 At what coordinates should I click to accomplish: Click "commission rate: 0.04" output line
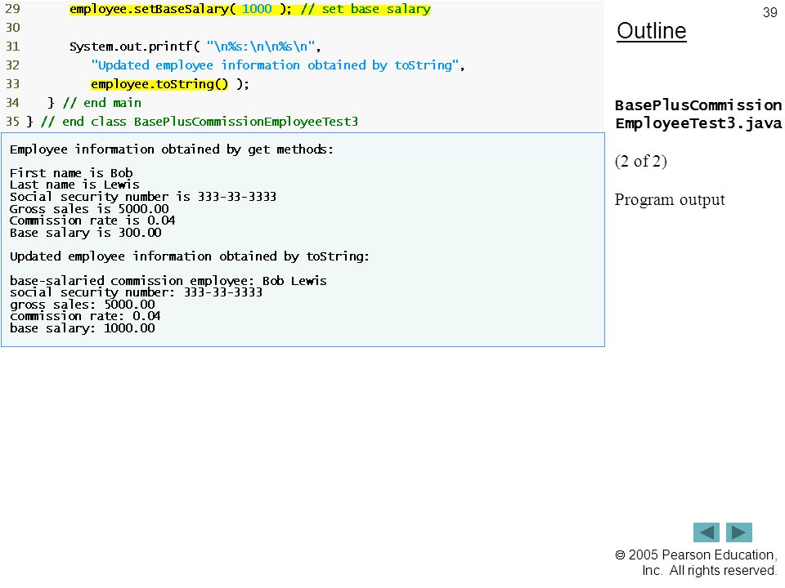point(85,317)
